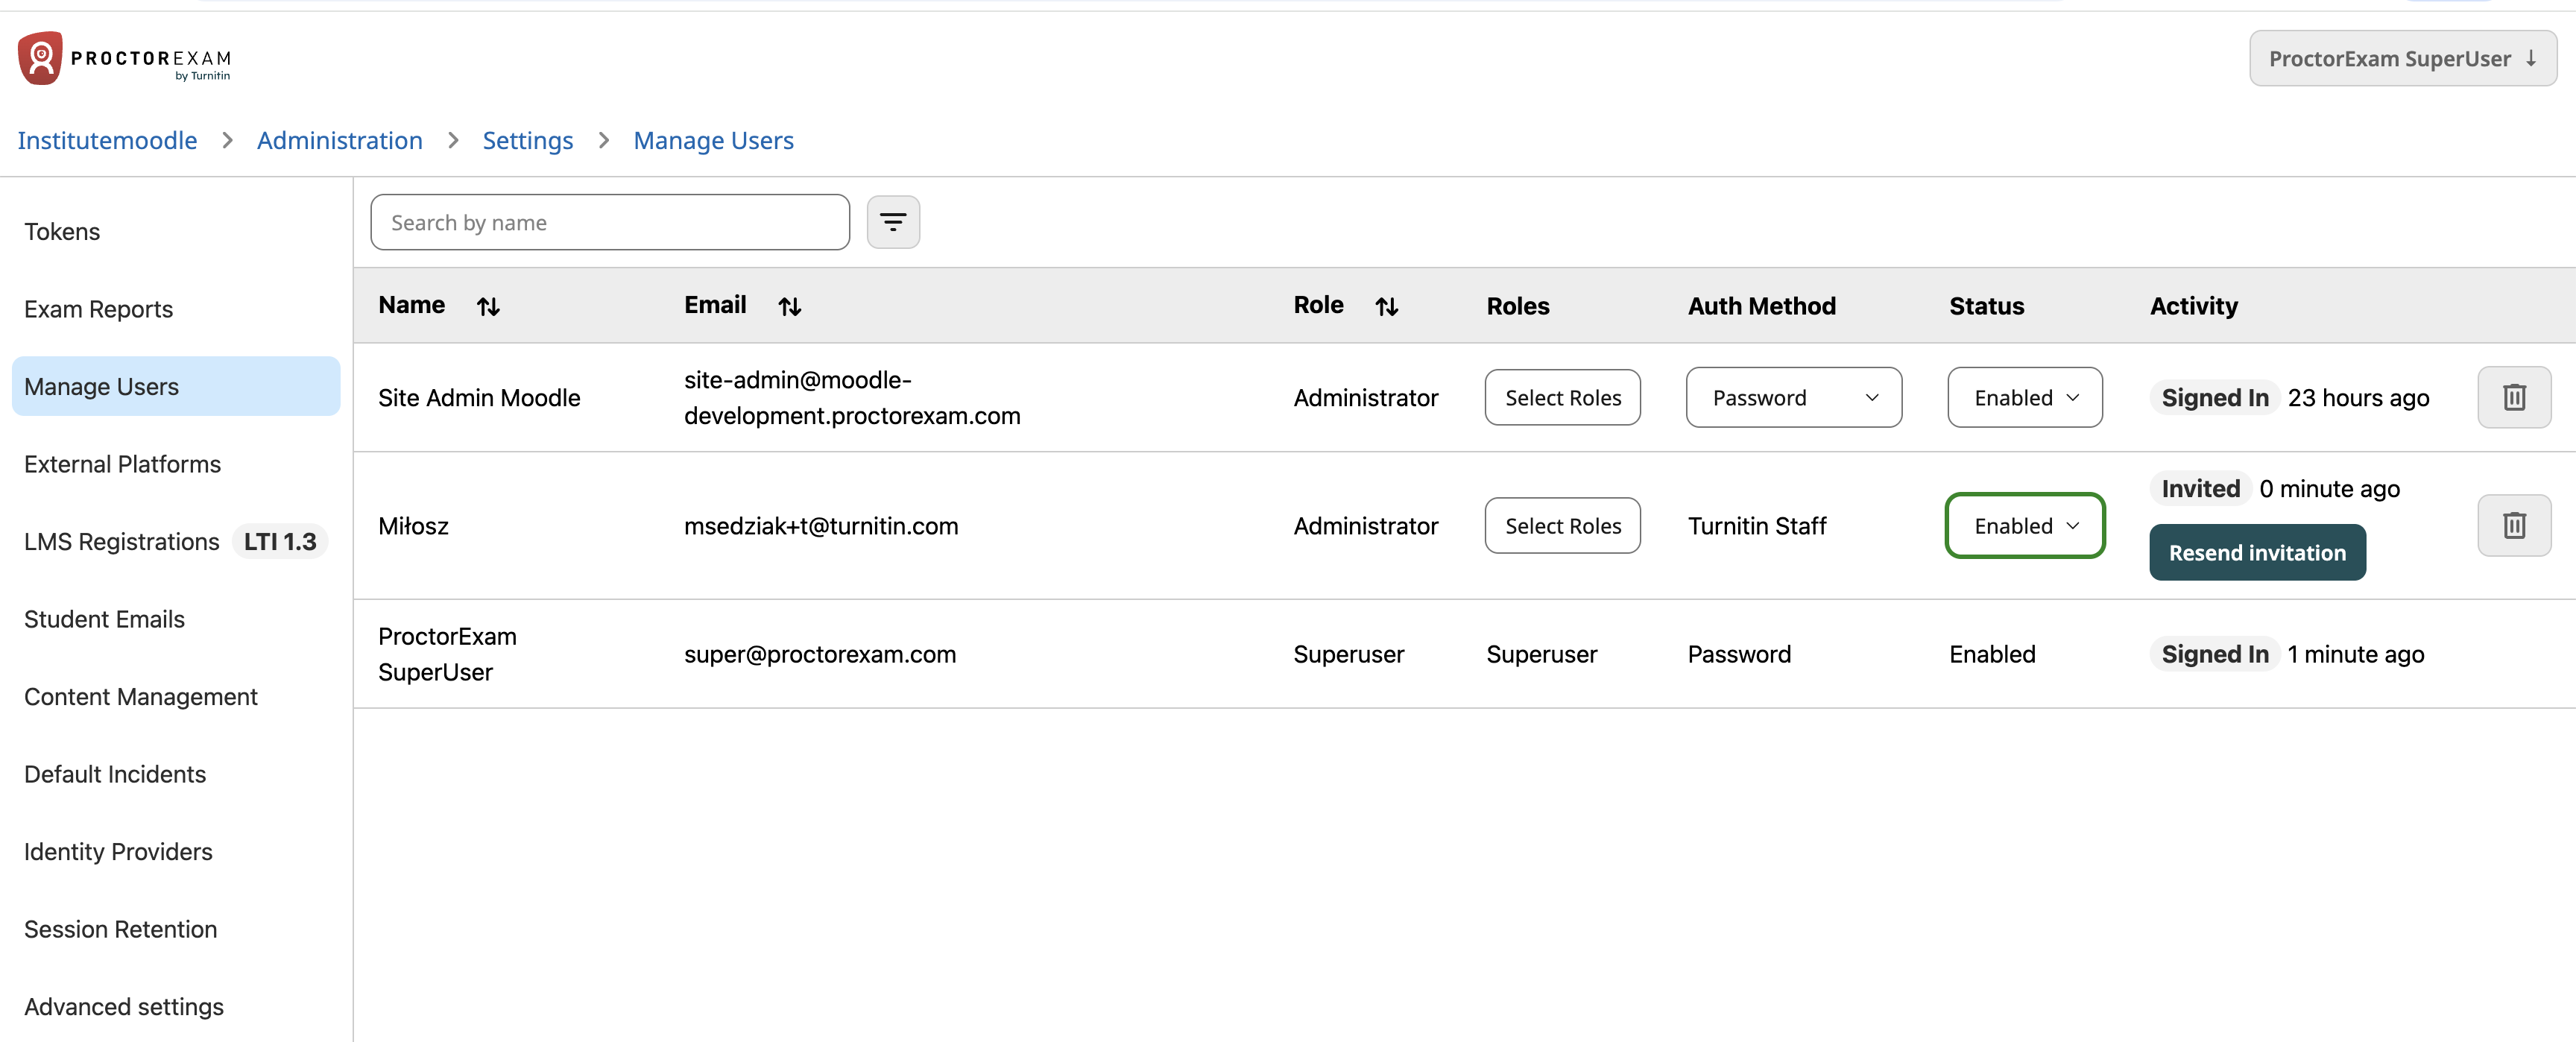Sort the table by Email

tap(790, 307)
